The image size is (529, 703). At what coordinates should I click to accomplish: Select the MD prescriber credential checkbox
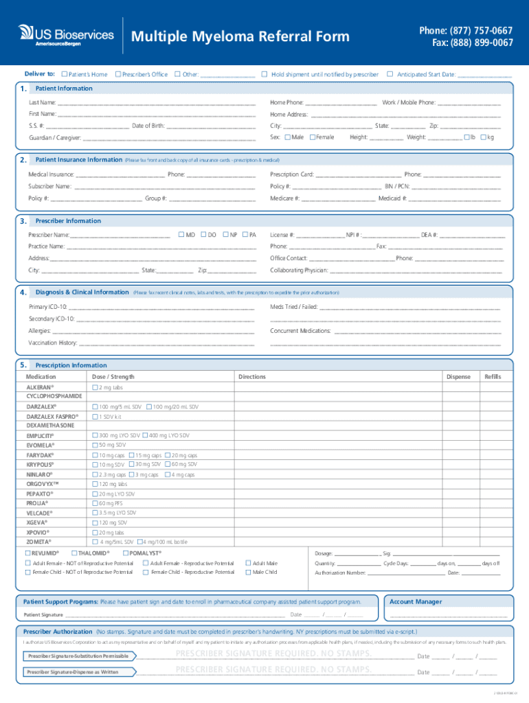[x=181, y=235]
